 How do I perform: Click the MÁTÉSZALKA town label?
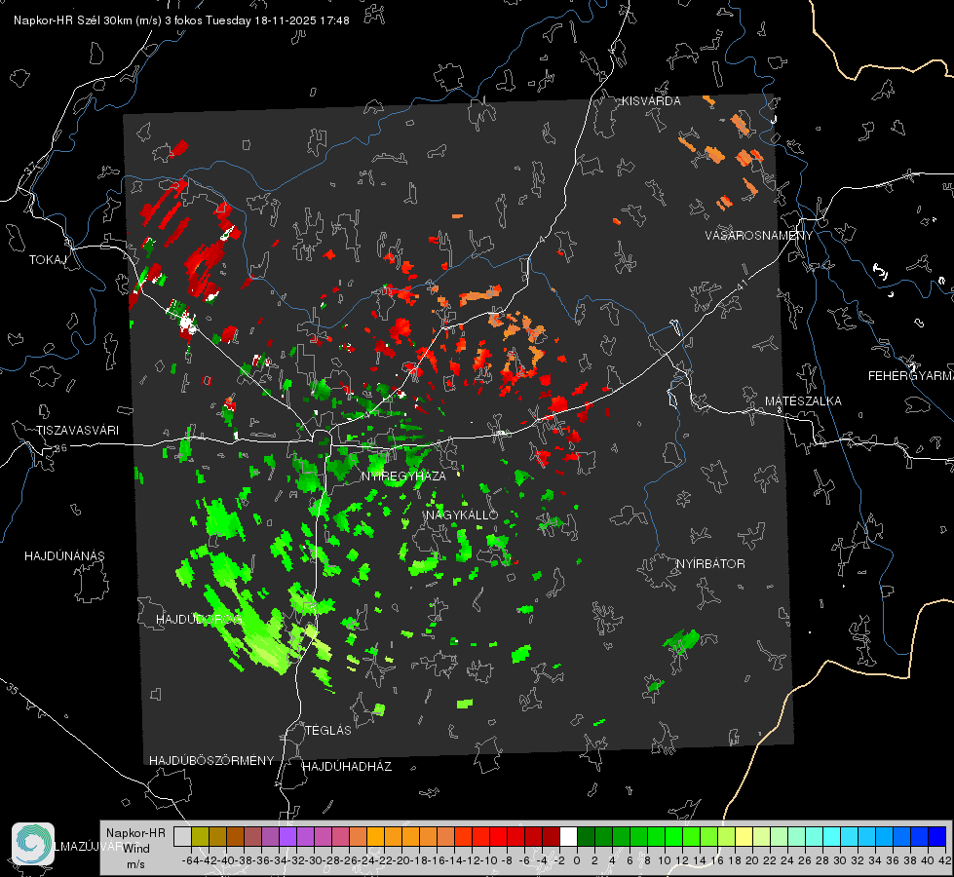(803, 401)
